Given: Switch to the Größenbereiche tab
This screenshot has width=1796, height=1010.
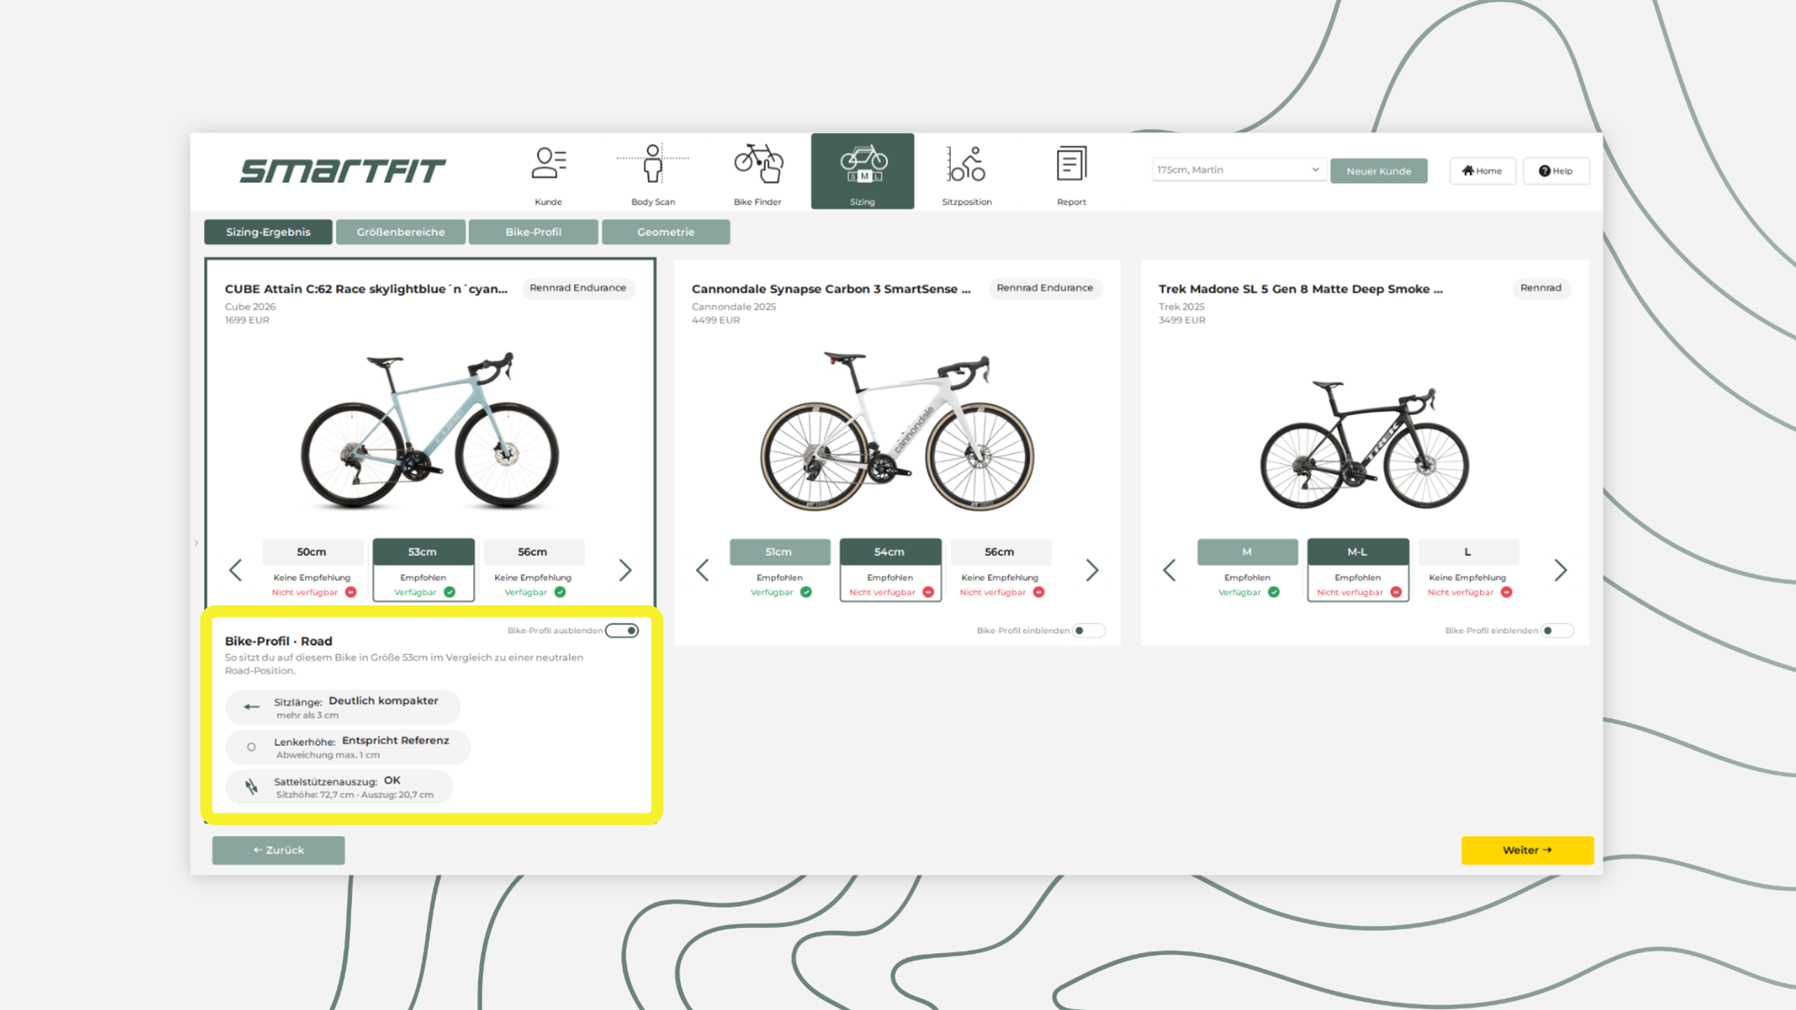Looking at the screenshot, I should (x=400, y=232).
